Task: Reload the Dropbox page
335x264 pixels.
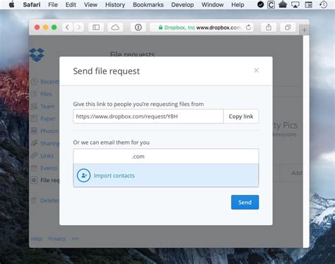Action: (x=248, y=28)
